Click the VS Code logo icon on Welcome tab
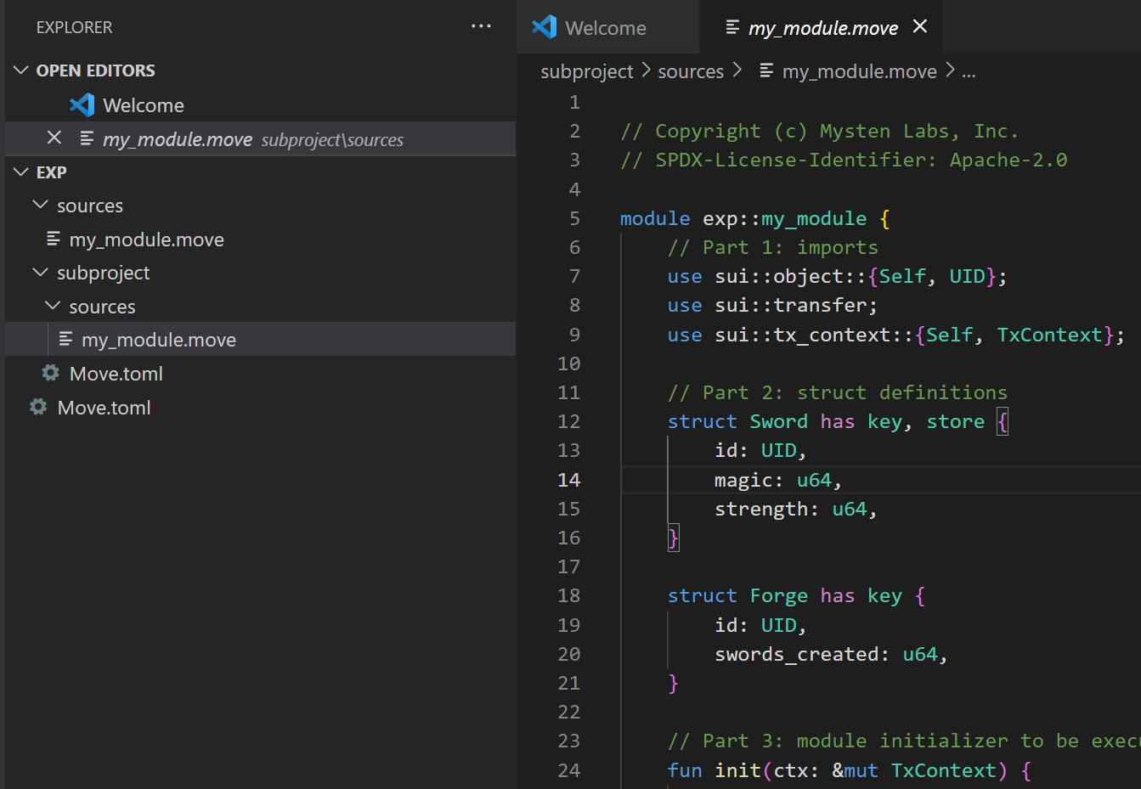Image resolution: width=1141 pixels, height=789 pixels. 543,26
